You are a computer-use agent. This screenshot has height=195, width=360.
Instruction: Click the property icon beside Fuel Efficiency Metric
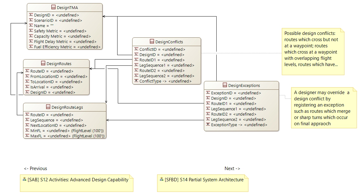[x=31, y=46]
